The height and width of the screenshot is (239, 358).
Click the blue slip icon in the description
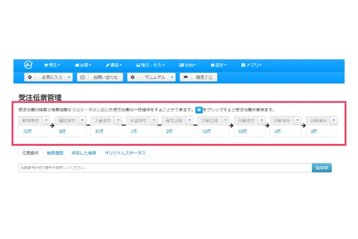click(x=199, y=110)
